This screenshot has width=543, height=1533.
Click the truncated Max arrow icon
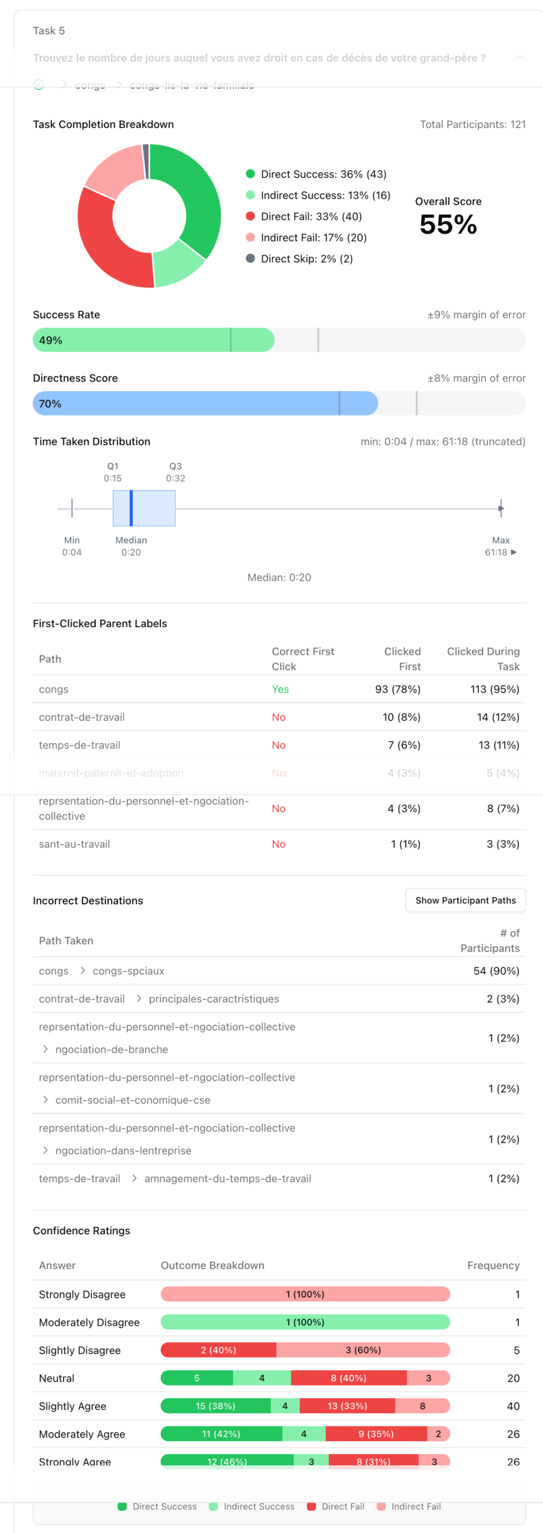click(x=514, y=552)
